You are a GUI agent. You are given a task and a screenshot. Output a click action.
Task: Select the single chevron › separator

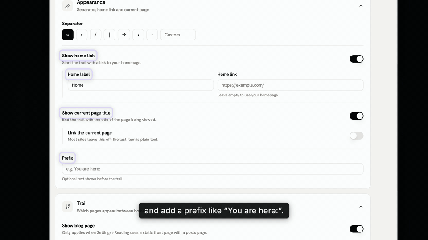82,35
